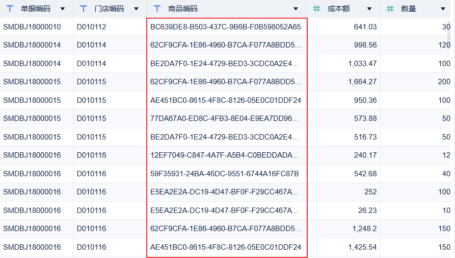Click text type icon of 商品编码 column
This screenshot has height=258, width=455.
(157, 9)
